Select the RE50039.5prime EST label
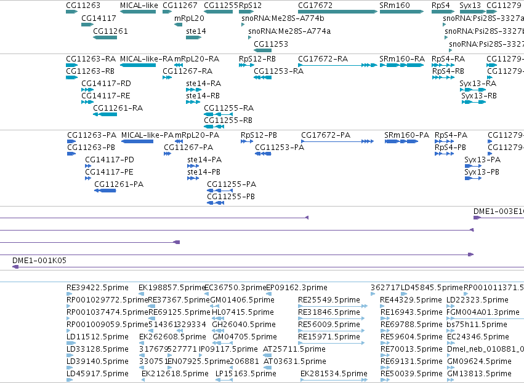 point(411,374)
